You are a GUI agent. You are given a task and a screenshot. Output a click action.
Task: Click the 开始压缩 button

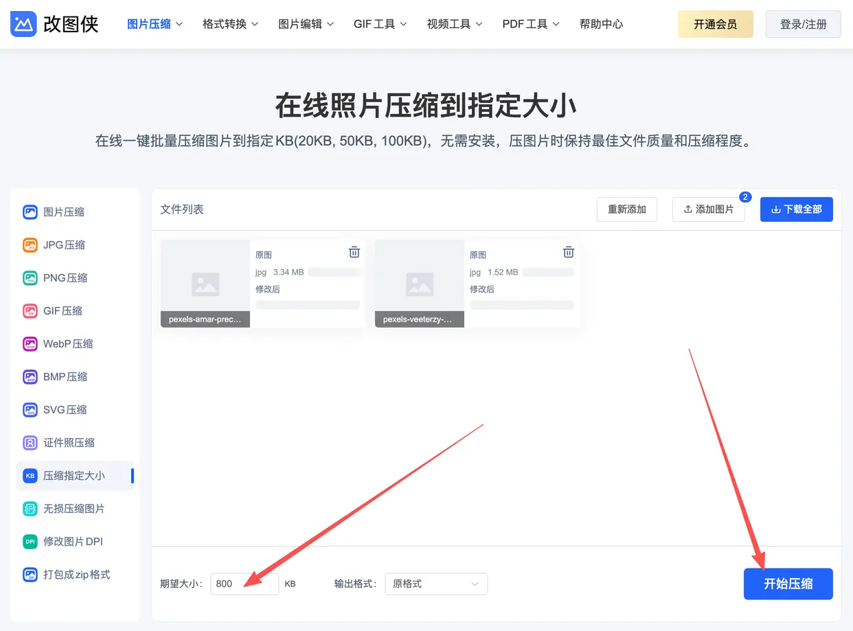[788, 584]
